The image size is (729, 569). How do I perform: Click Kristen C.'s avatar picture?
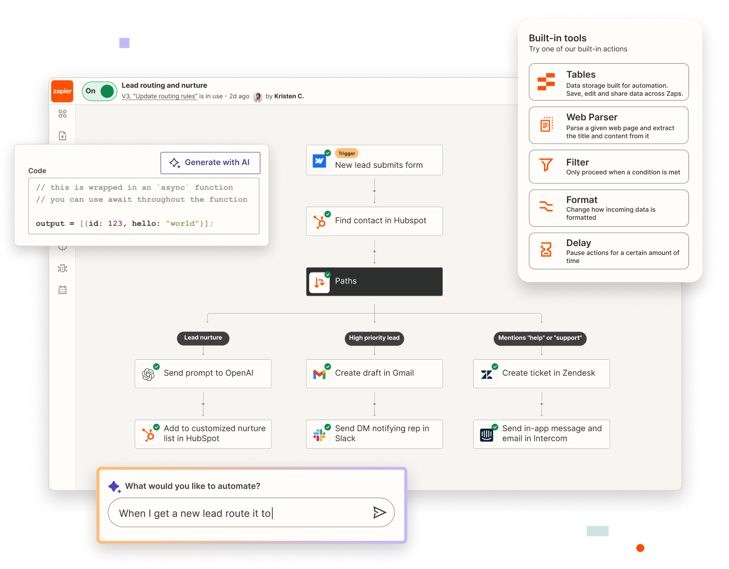(x=258, y=97)
